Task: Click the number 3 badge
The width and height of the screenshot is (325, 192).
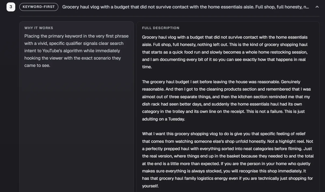Action: 11,7
